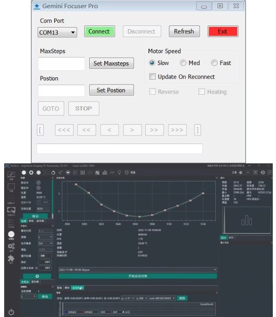Click the GOTO button
This screenshot has height=317, width=276.
click(x=51, y=109)
